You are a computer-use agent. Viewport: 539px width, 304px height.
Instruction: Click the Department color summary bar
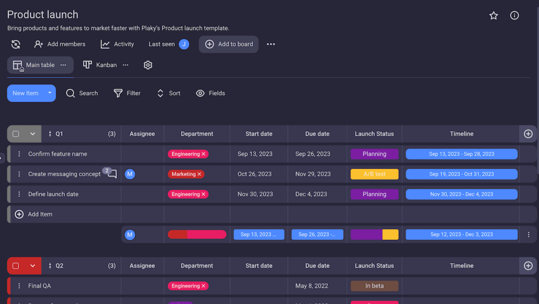click(x=197, y=234)
